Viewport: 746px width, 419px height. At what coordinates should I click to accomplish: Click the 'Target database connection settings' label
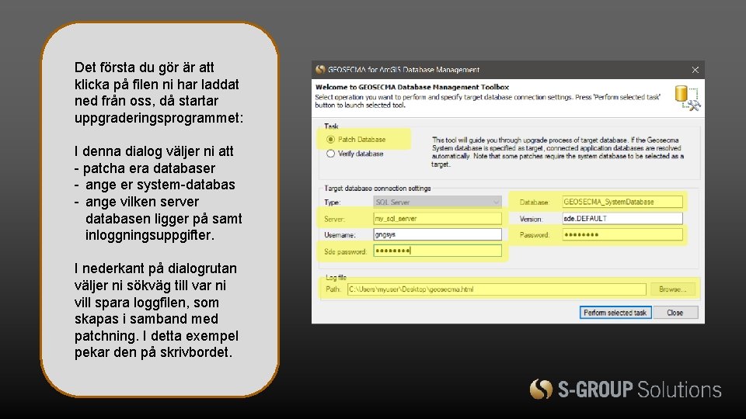pyautogui.click(x=378, y=188)
